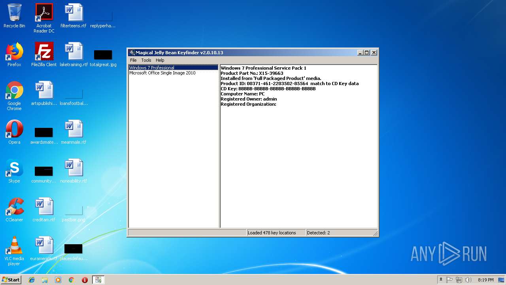This screenshot has height=285, width=506.
Task: Switch to Keyfinder taskbar button
Action: coord(98,280)
